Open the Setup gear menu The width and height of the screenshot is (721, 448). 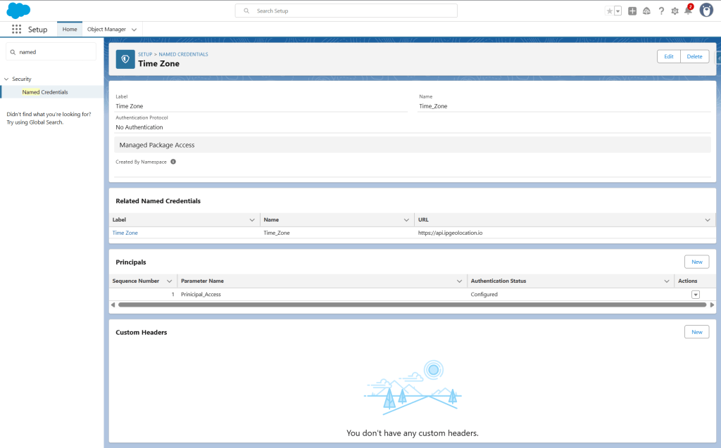pos(675,11)
